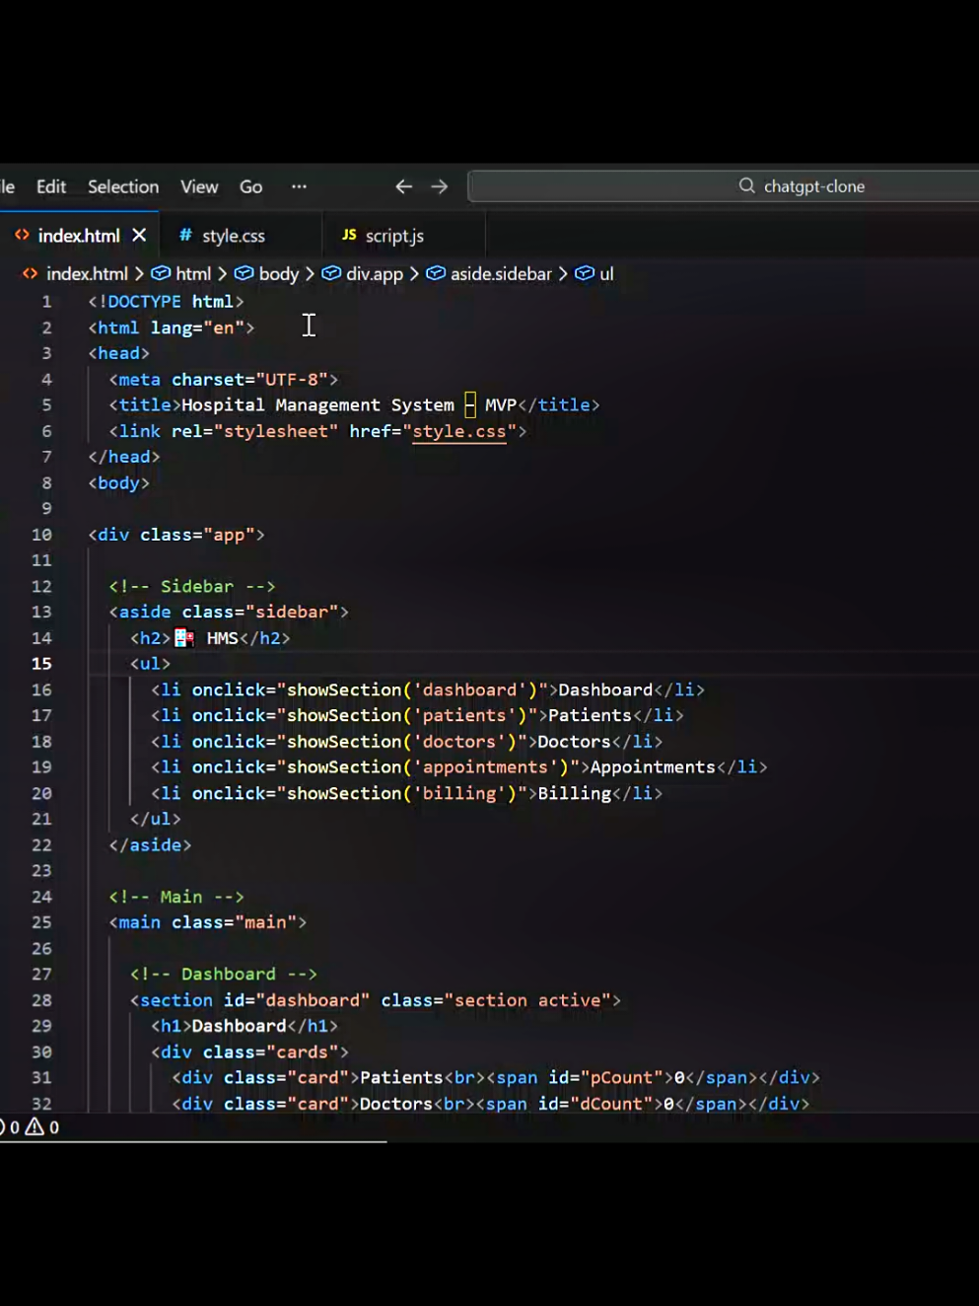Viewport: 979px width, 1306px height.
Task: Click the '<!-- Dashboard -->' comment
Action: (x=224, y=975)
